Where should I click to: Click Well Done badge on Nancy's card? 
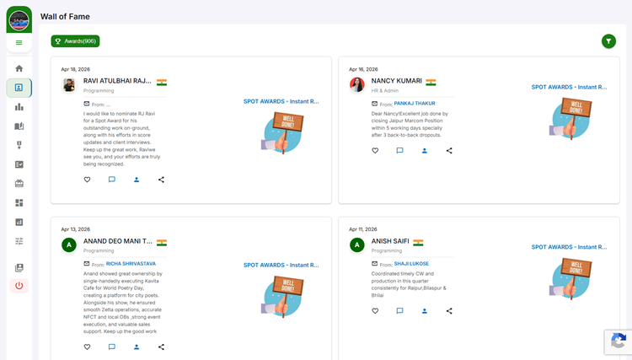tap(570, 119)
